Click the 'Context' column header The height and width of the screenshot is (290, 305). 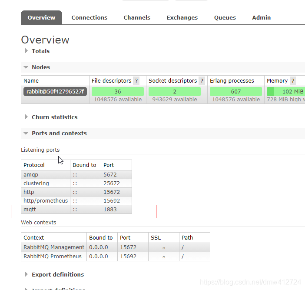tap(34, 238)
